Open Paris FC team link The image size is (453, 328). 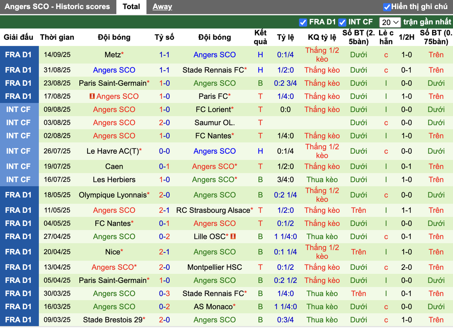point(213,96)
